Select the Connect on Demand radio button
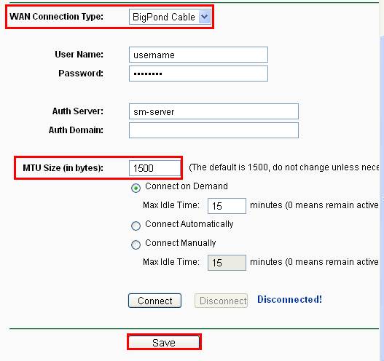The width and height of the screenshot is (384, 361). point(136,188)
